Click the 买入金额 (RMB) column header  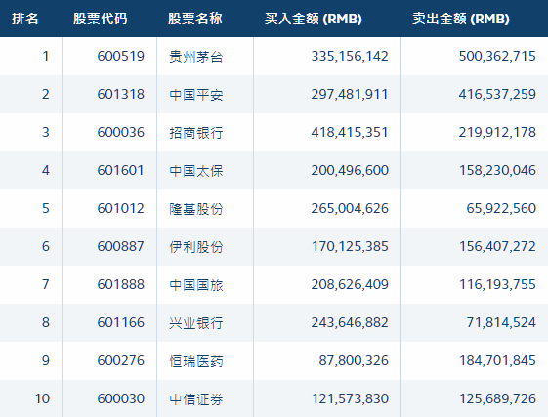[314, 19]
